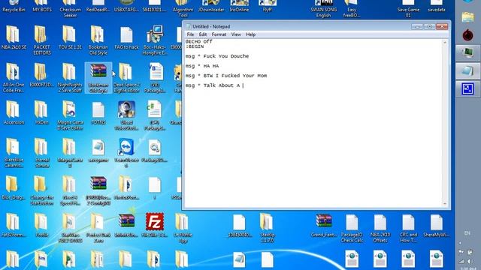Open the File menu in Notepad

click(190, 34)
